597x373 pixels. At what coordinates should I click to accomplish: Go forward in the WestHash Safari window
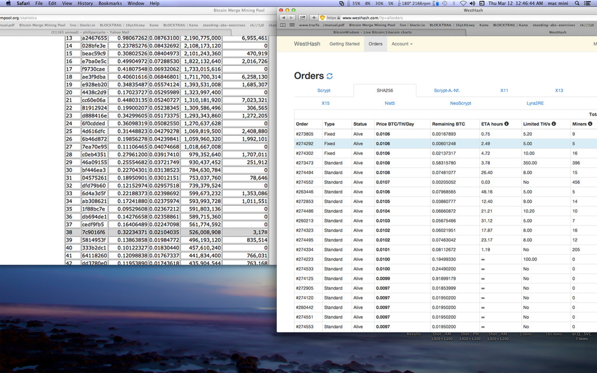coord(292,17)
